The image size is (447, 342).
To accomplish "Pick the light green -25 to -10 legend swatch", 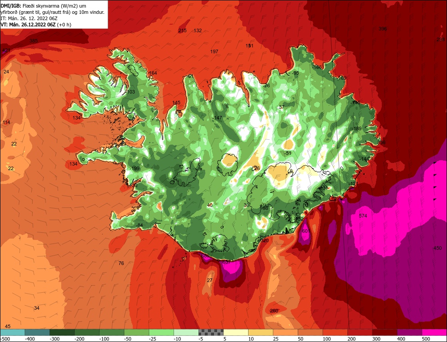I will pos(161,332).
